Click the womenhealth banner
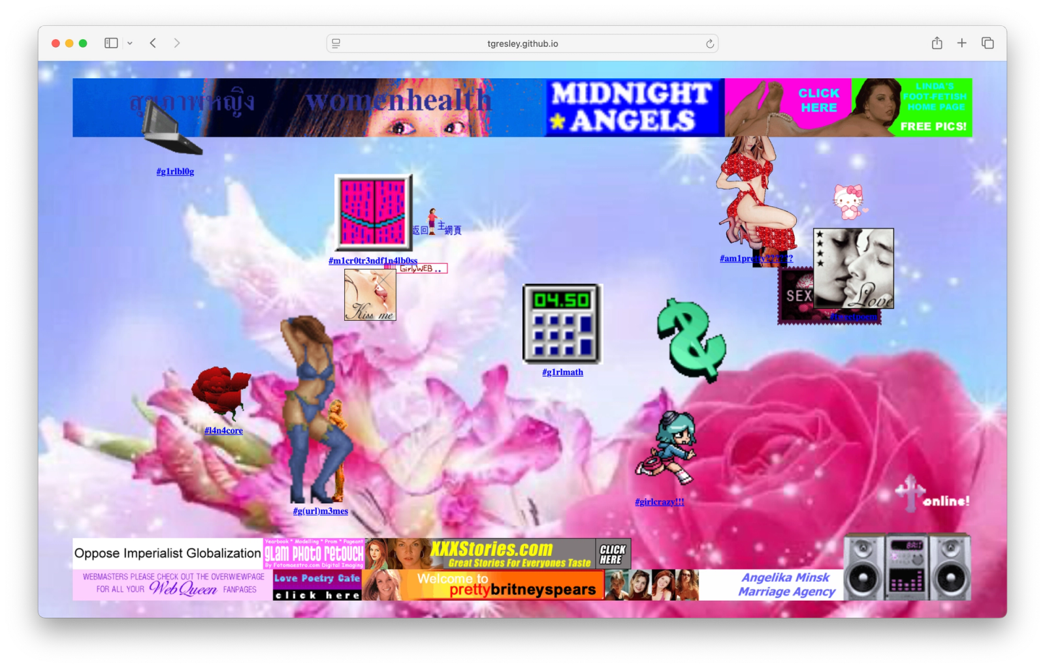The width and height of the screenshot is (1045, 668). click(x=309, y=108)
